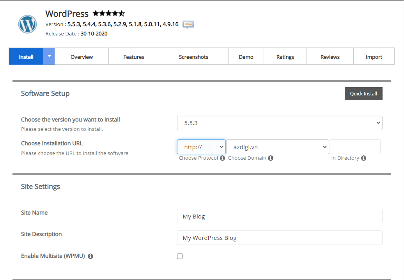Viewport: 404px width, 280px height.
Task: Click the changelog icon beside version list
Action: point(188,24)
